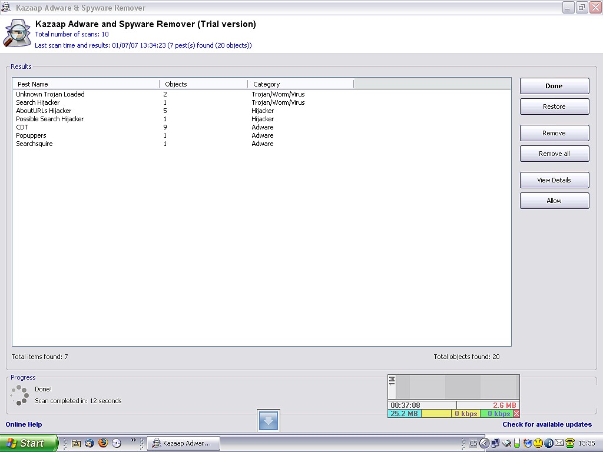
Task: Click 'Scan completed in: 12 seconds' text
Action: (x=78, y=401)
